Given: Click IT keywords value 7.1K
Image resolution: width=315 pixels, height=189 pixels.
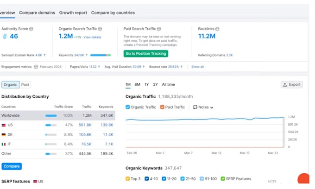Looking at the screenshot, I should (x=109, y=144).
